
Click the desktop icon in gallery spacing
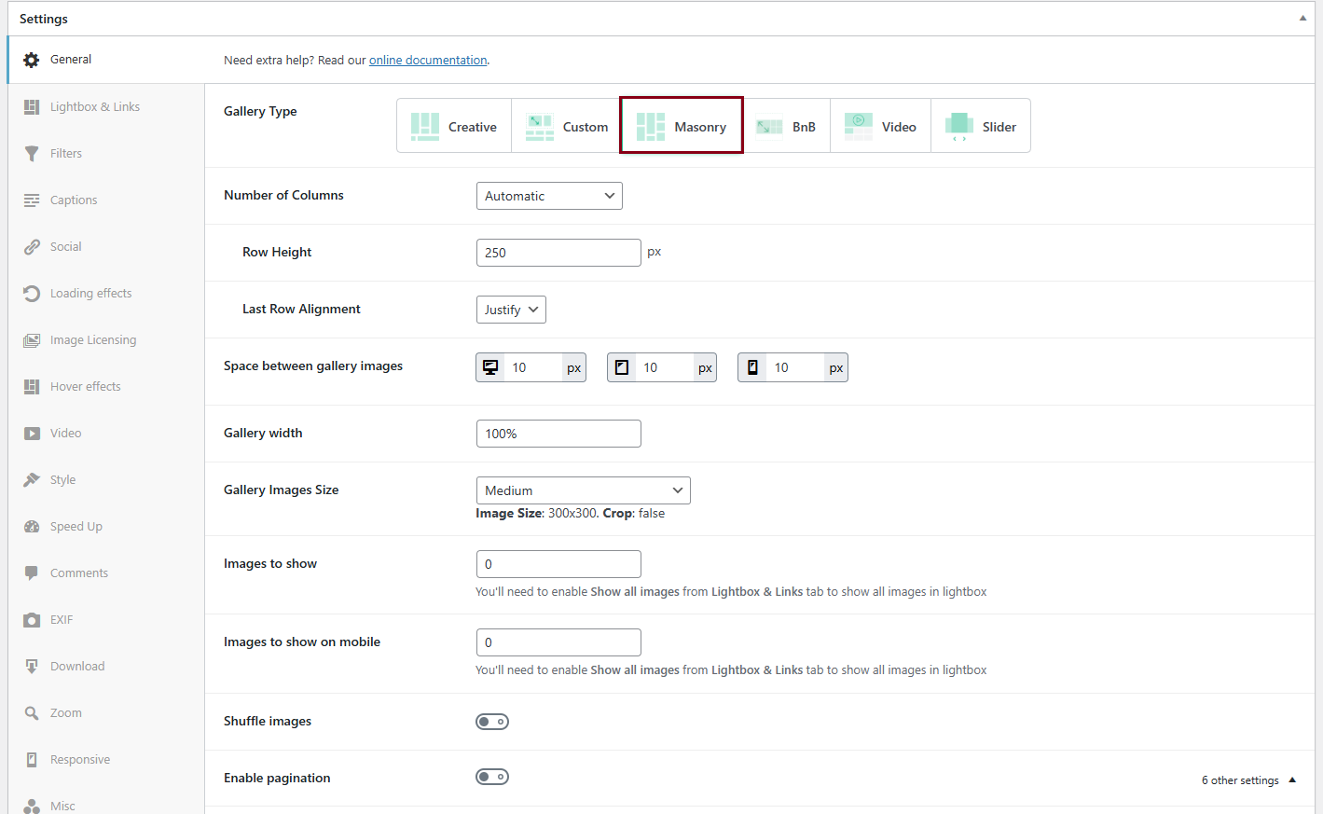click(x=490, y=367)
